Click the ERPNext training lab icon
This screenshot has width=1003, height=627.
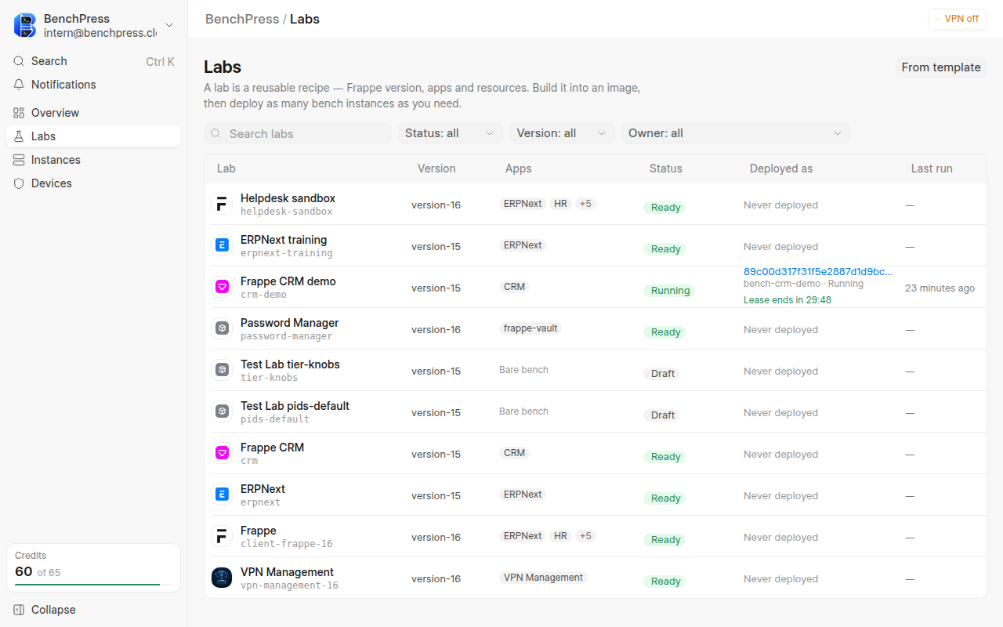[x=222, y=246]
